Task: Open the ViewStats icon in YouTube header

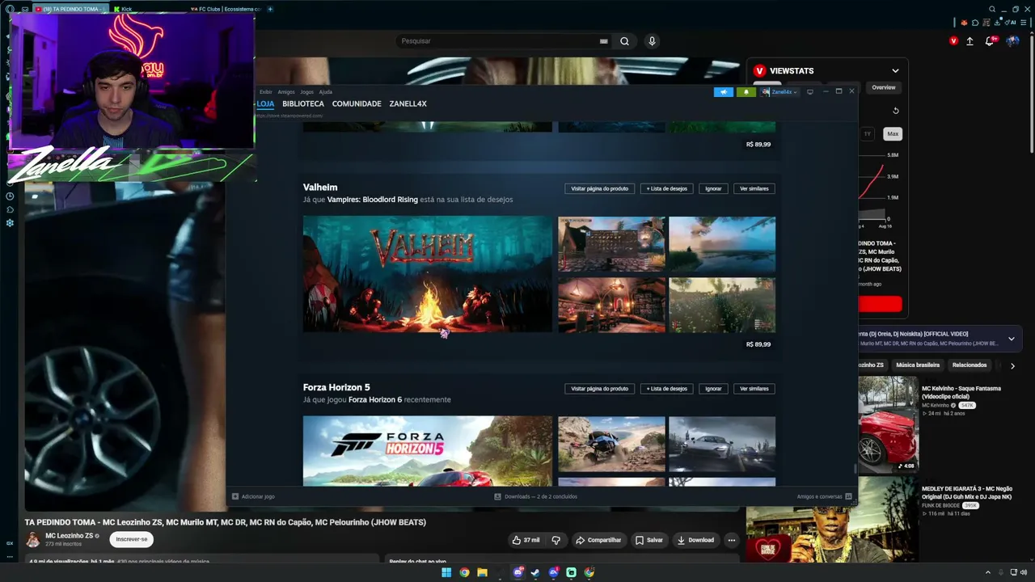Action: click(x=954, y=41)
